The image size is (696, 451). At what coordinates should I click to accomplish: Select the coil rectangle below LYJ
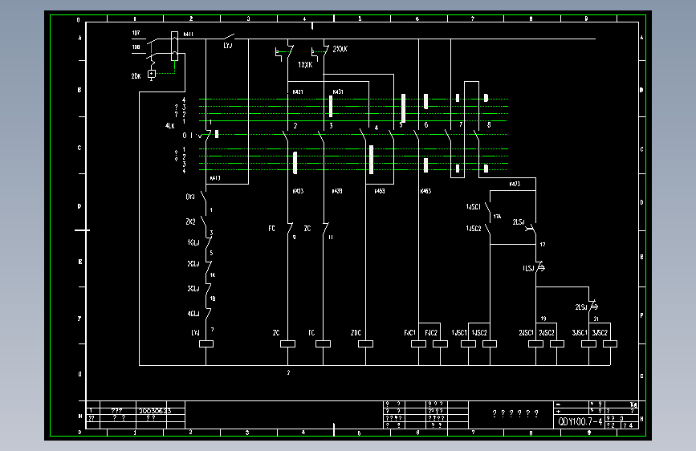(206, 343)
